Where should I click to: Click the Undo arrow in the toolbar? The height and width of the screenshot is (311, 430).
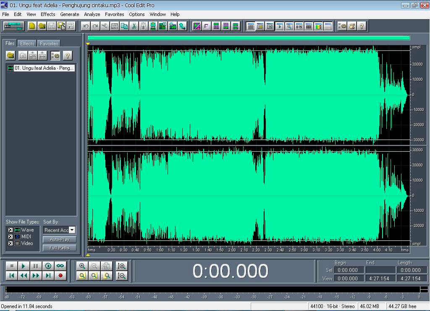click(86, 26)
